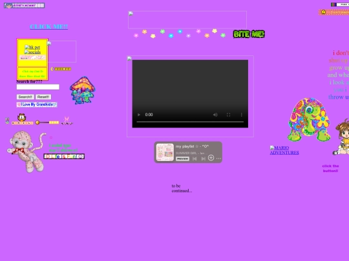
Task: Skip to next track in playlist widget
Action: tap(203, 159)
